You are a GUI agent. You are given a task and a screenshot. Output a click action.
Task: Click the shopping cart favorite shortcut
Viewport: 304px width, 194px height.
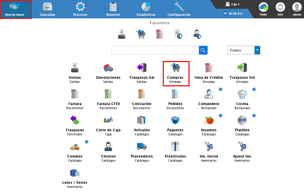coord(140,34)
